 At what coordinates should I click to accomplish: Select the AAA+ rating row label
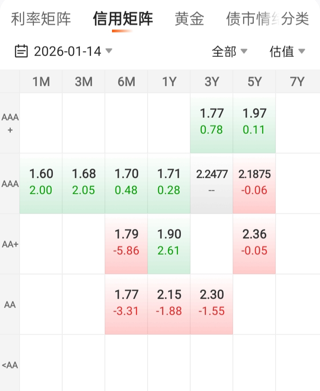pos(10,124)
